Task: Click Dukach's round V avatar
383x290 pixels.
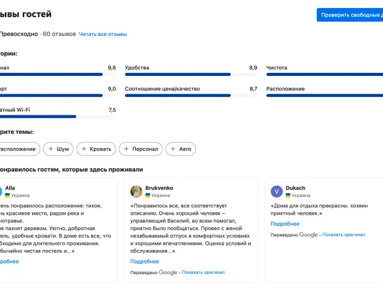Action: tap(277, 191)
